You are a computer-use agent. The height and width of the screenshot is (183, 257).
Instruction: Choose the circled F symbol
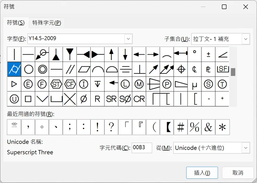[x=42, y=84]
